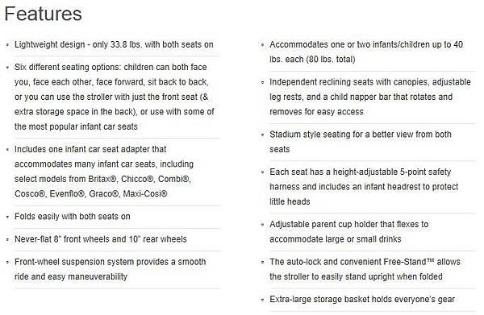This screenshot has width=484, height=315.
Task: Click the auto-lock and Free-Stand feature
Action: (x=365, y=269)
